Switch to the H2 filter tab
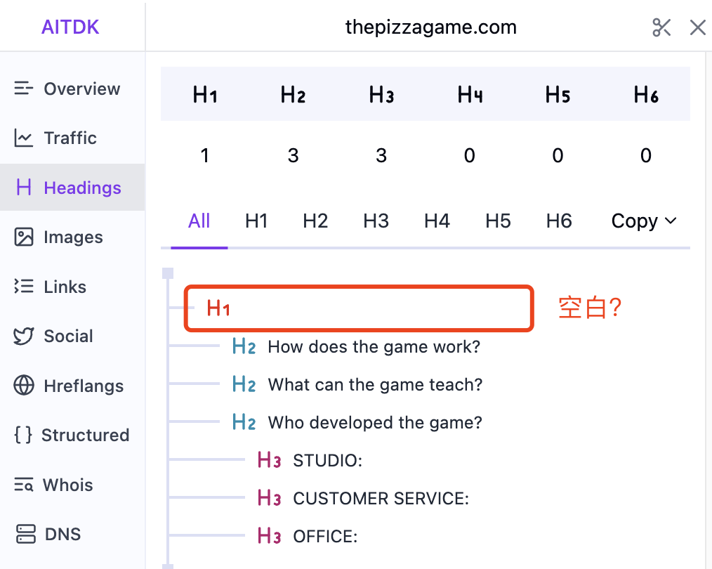Viewport: 712px width, 569px height. 315,221
